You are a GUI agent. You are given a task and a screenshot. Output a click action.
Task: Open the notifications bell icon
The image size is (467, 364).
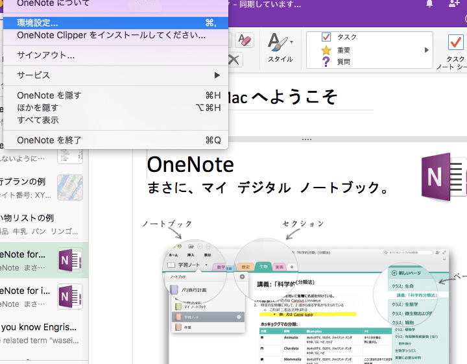pos(429,4)
